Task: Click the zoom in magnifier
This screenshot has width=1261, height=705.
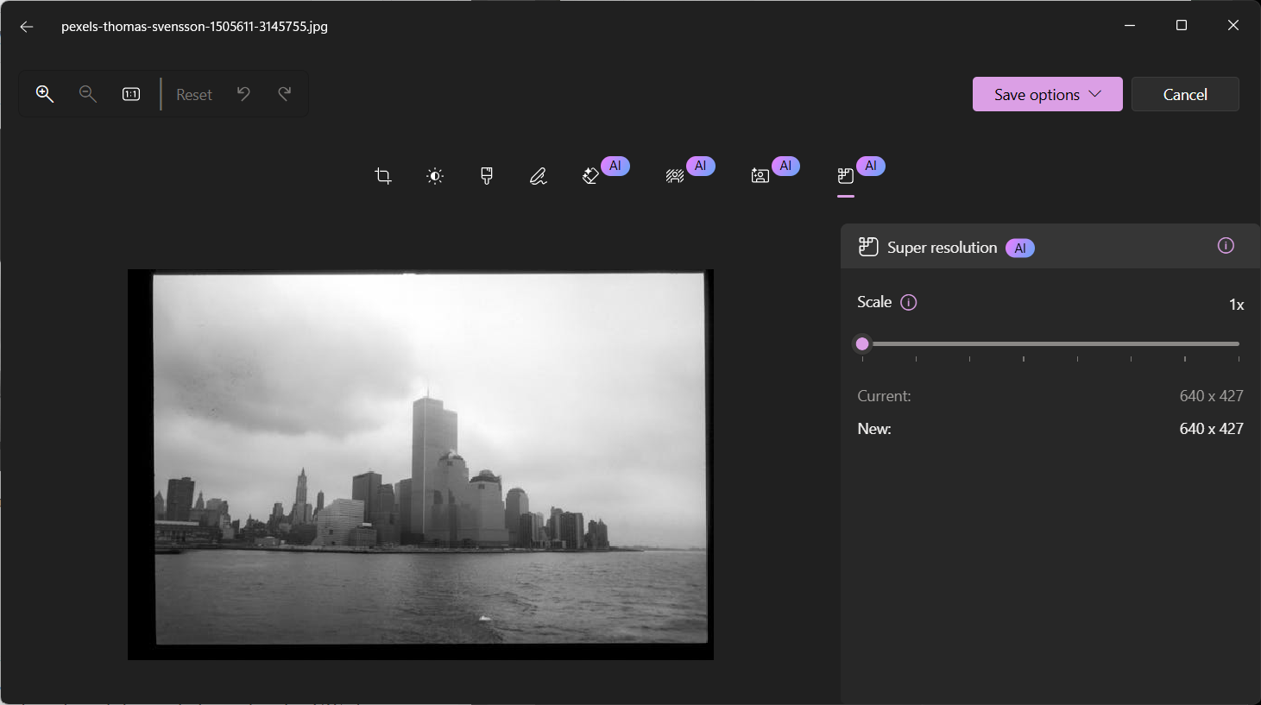Action: click(x=45, y=94)
